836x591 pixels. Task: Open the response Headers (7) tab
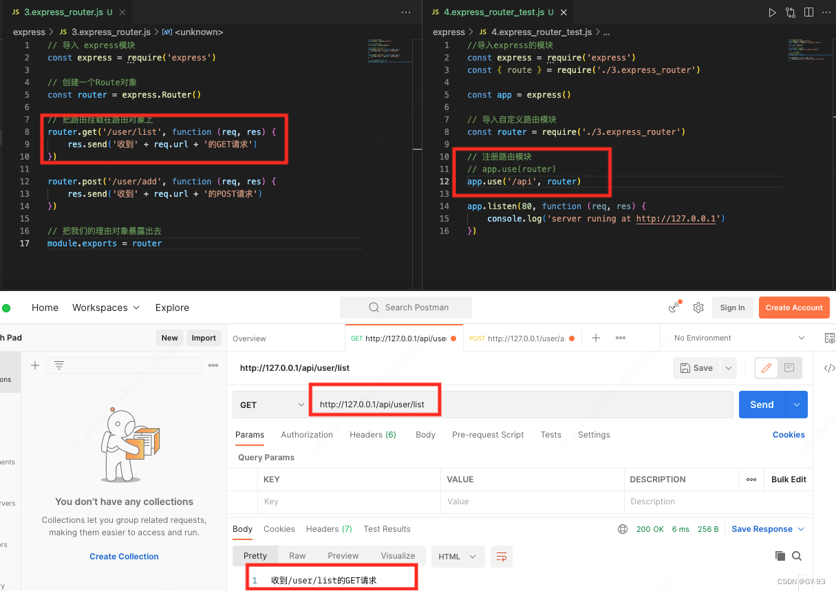point(329,529)
